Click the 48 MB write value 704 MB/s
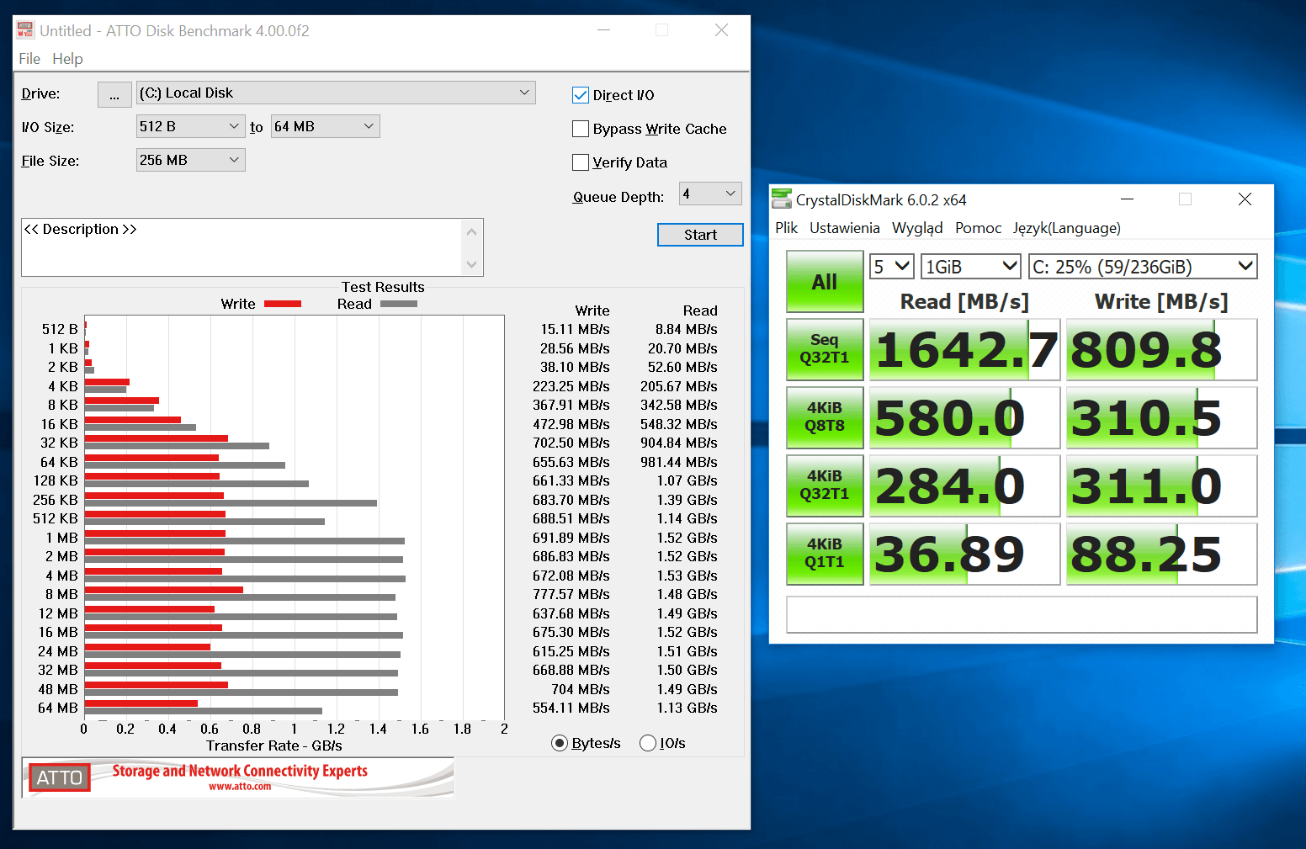1306x849 pixels. point(581,689)
